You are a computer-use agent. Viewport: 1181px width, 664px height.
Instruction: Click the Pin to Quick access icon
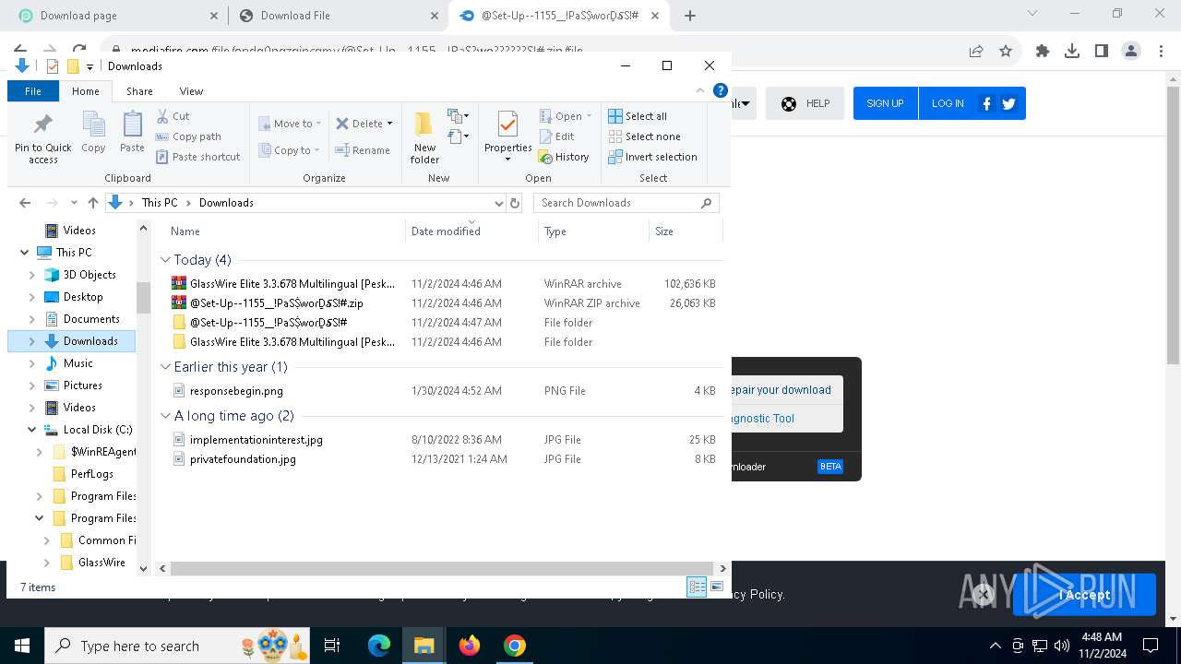pyautogui.click(x=42, y=125)
